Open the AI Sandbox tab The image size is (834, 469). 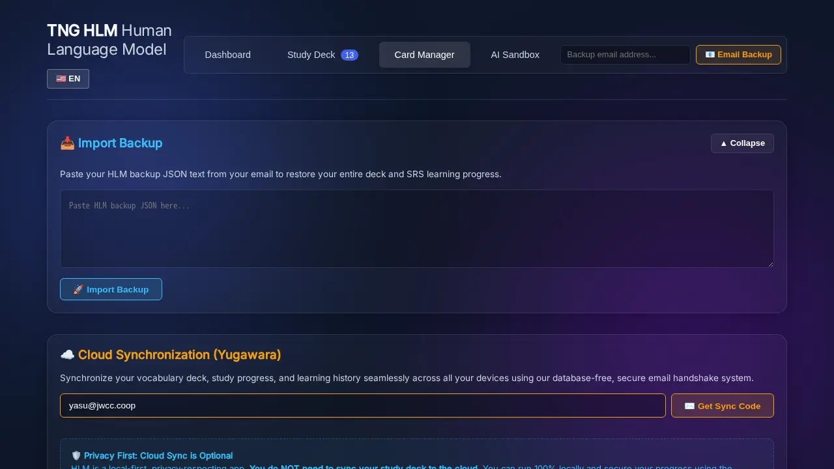(x=515, y=55)
